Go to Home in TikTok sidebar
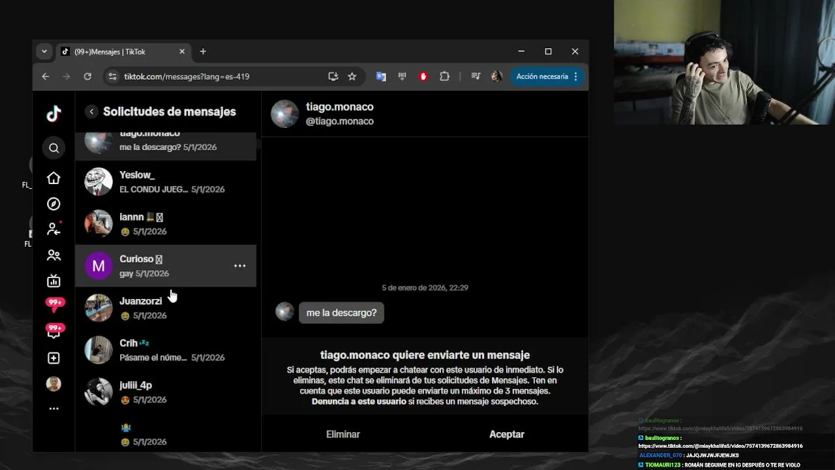 coord(53,178)
